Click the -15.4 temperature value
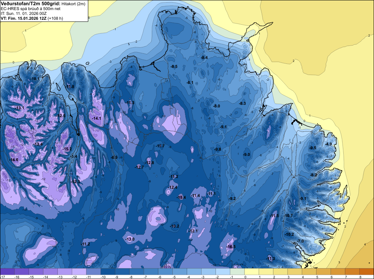Image resolution: width=374 pixels, height=279 pixels. [x=181, y=197]
